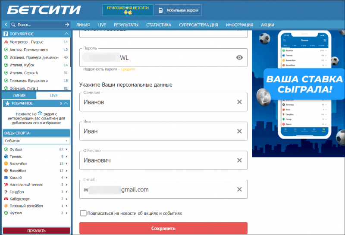Viewport: 345px width, 235px height.
Task: Toggle password visibility eye icon
Action: tap(239, 58)
